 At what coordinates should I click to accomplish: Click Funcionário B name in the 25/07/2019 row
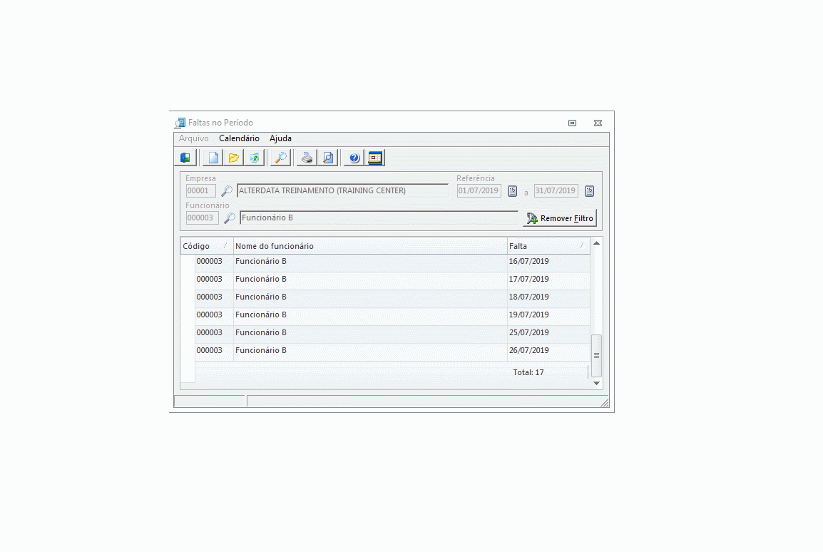point(261,332)
